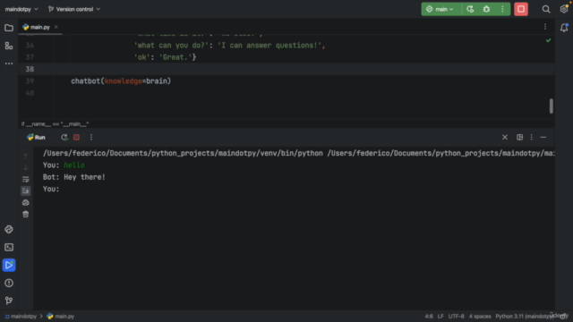Image resolution: width=573 pixels, height=322 pixels.
Task: Close the main.py editor tab
Action: (x=56, y=27)
